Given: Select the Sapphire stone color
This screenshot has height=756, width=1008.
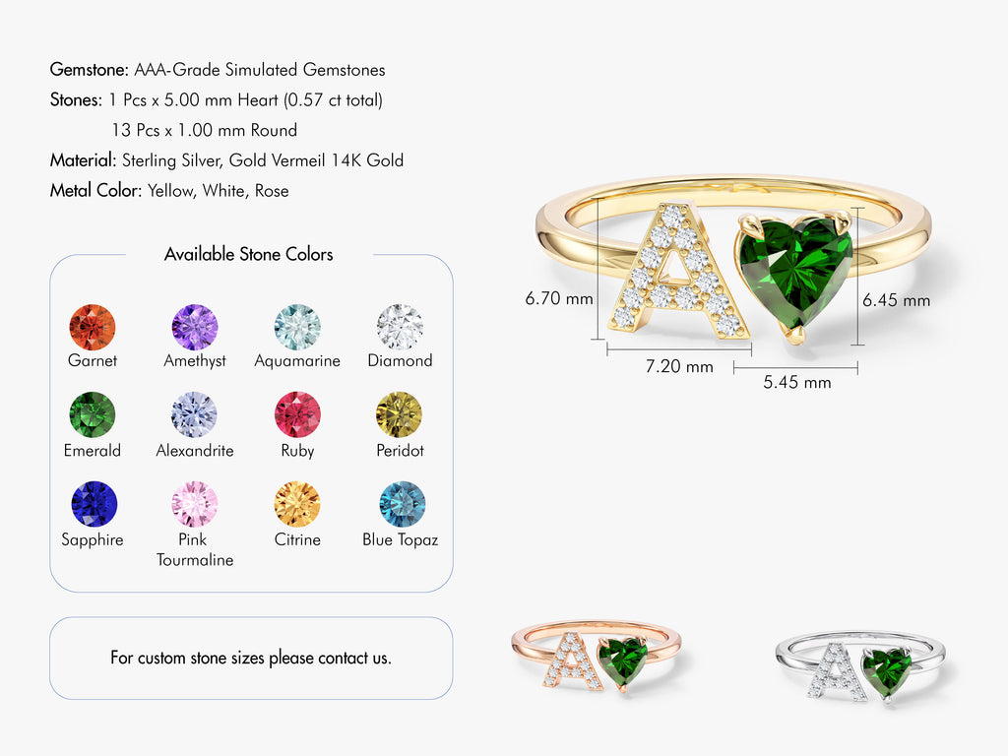Looking at the screenshot, I should coord(94,504).
